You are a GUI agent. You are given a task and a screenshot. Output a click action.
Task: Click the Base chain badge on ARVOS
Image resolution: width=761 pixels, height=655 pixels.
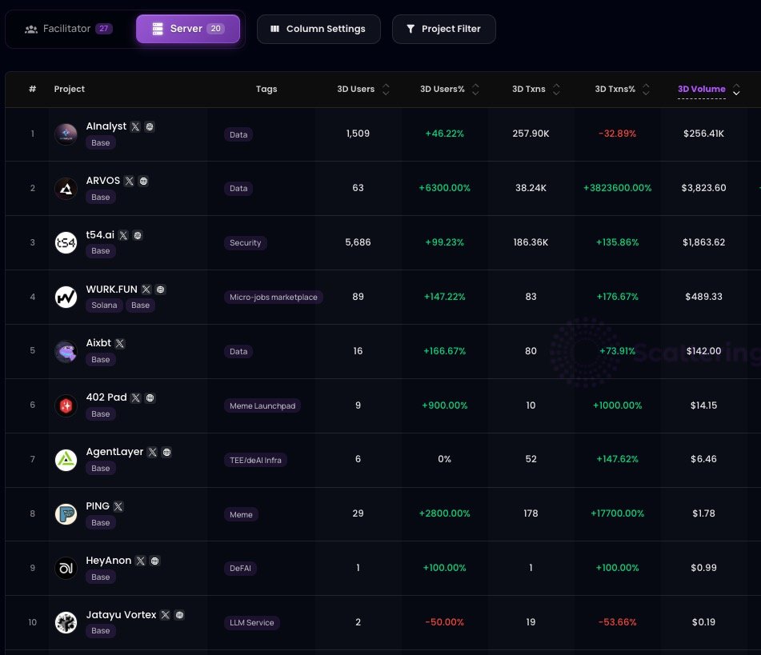(x=101, y=197)
